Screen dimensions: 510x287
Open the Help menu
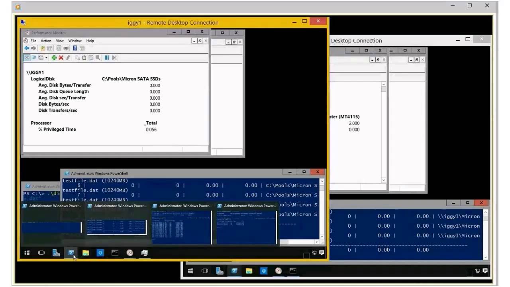coord(90,41)
